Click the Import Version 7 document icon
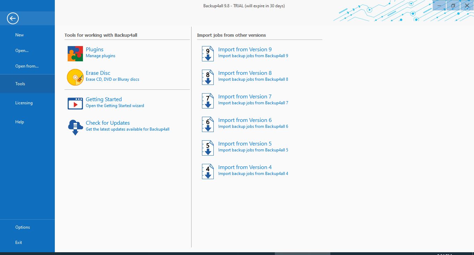The width and height of the screenshot is (474, 255). click(208, 101)
